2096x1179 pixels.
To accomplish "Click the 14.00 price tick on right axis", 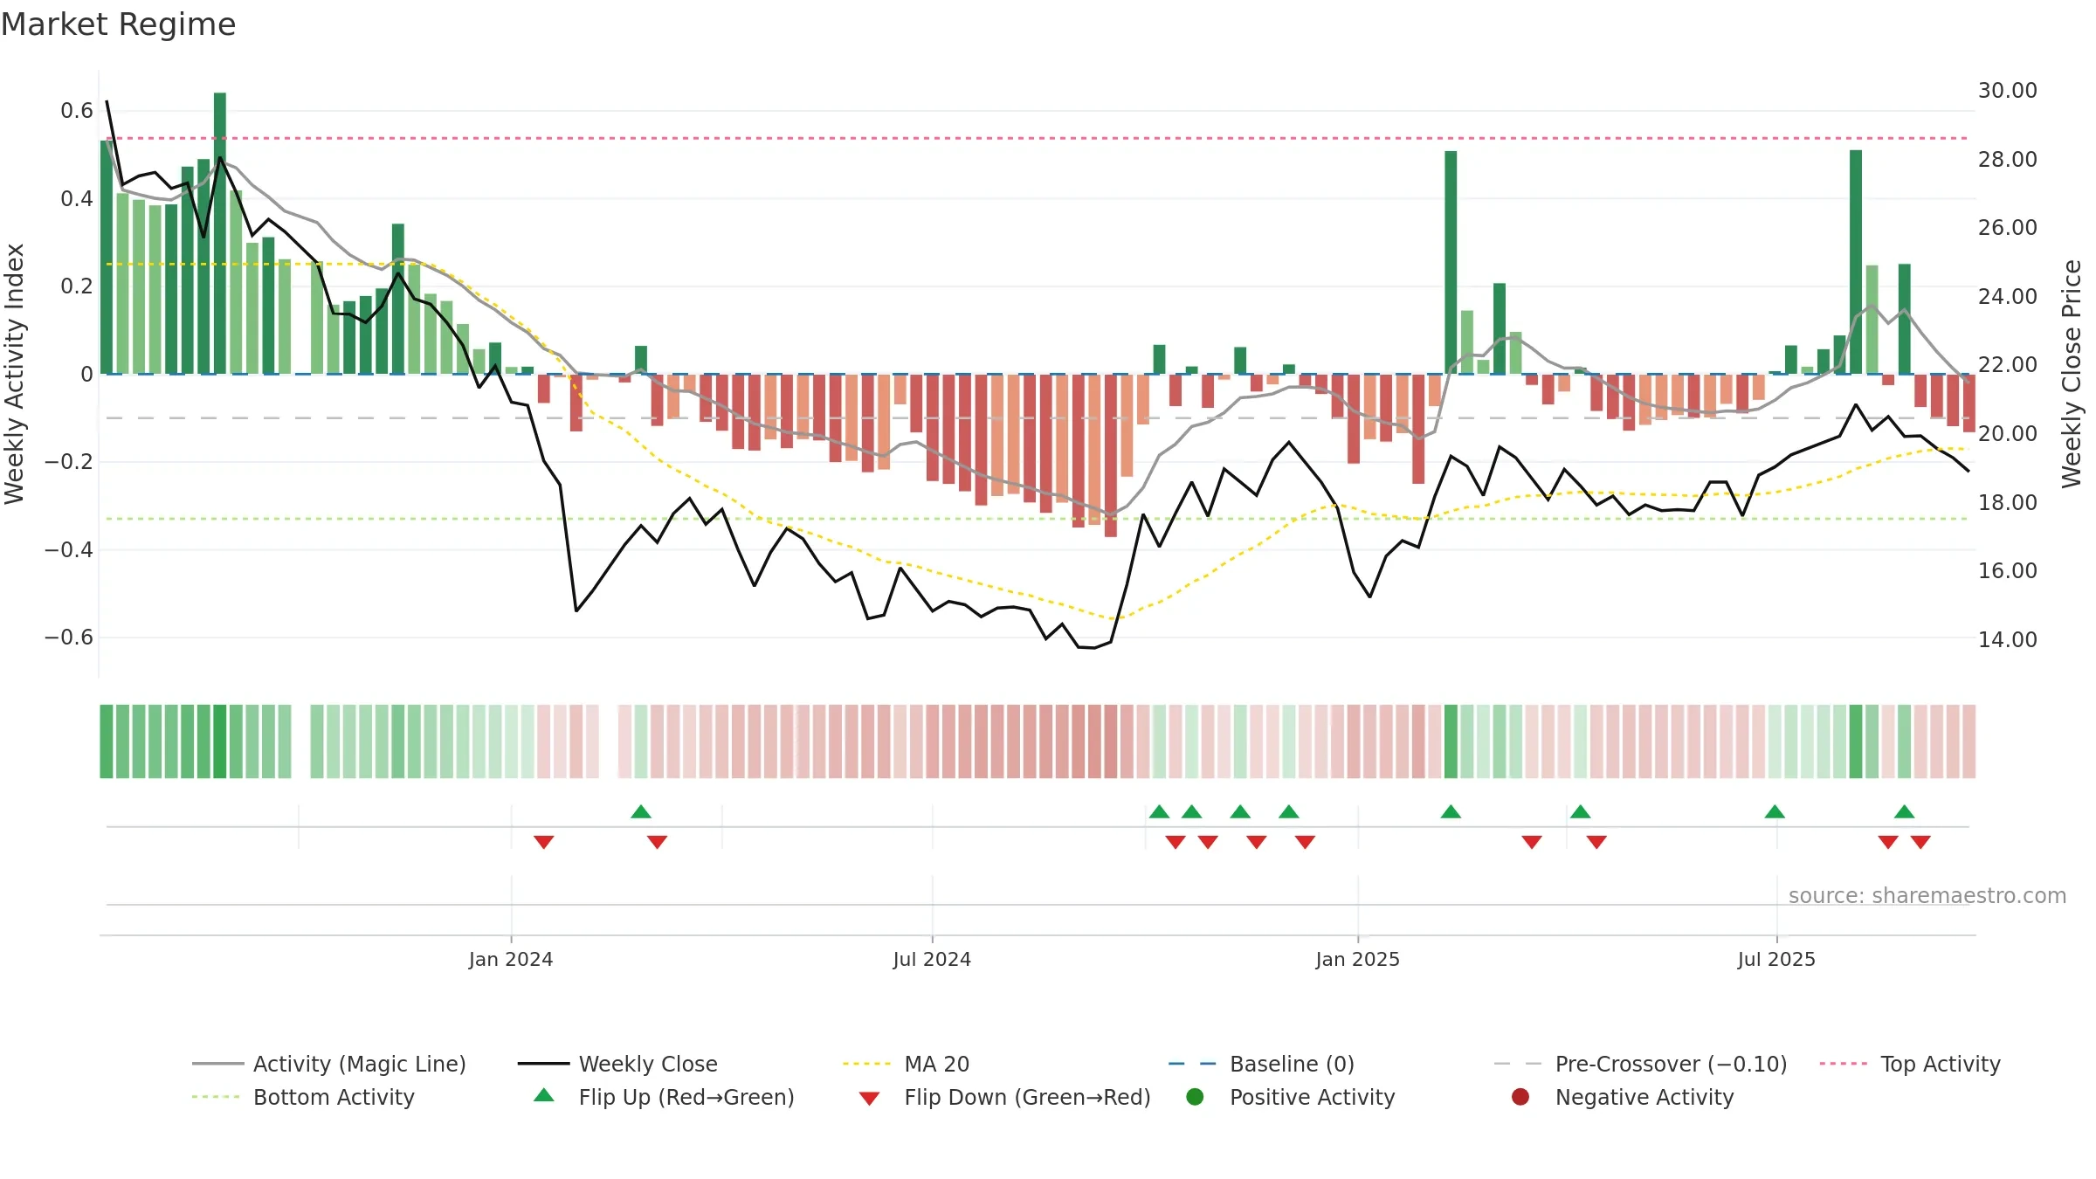I will click(2008, 640).
